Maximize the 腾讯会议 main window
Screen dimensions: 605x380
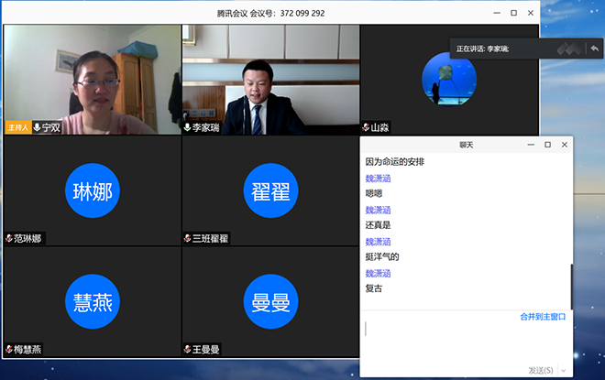click(x=514, y=13)
